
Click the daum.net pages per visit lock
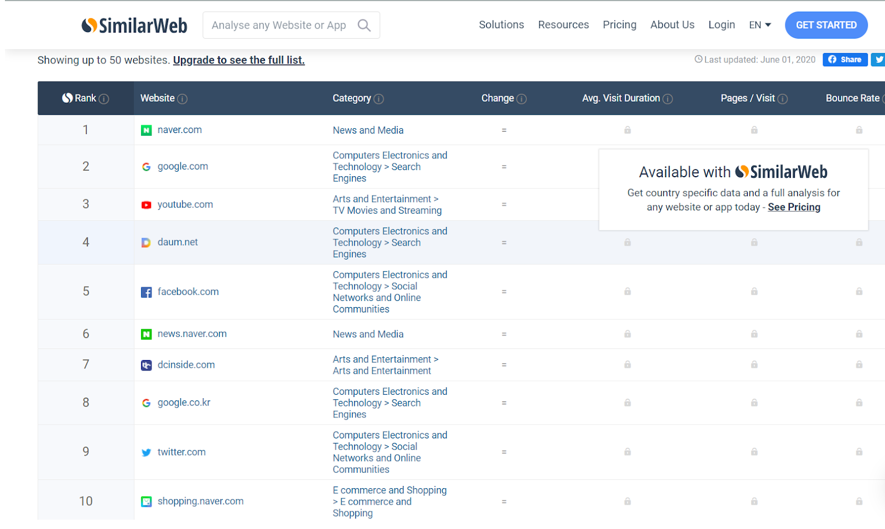tap(754, 242)
